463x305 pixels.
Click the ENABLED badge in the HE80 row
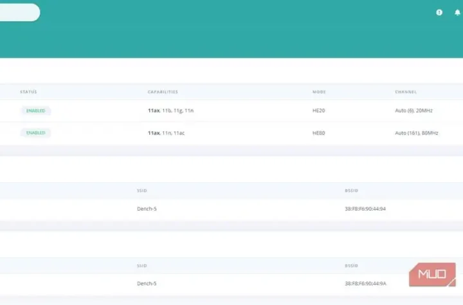point(36,133)
